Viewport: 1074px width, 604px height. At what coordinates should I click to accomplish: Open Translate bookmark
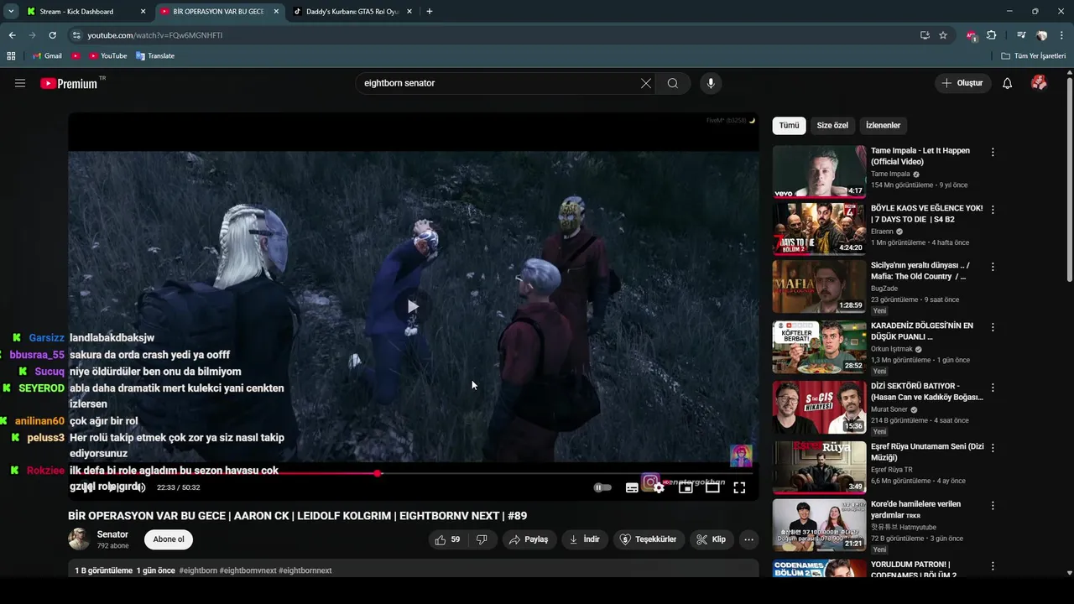point(155,56)
